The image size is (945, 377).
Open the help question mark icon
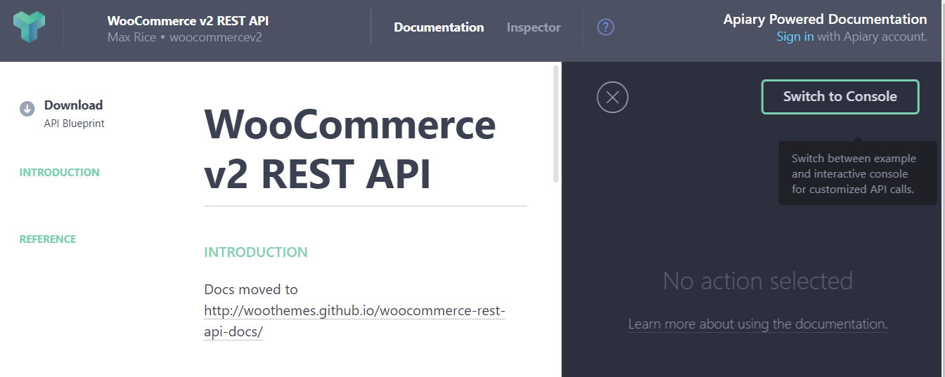[605, 27]
